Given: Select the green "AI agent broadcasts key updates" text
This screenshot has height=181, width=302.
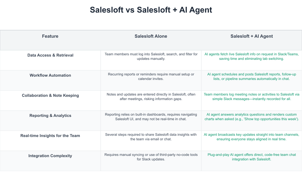Looking at the screenshot, I should tap(252, 137).
